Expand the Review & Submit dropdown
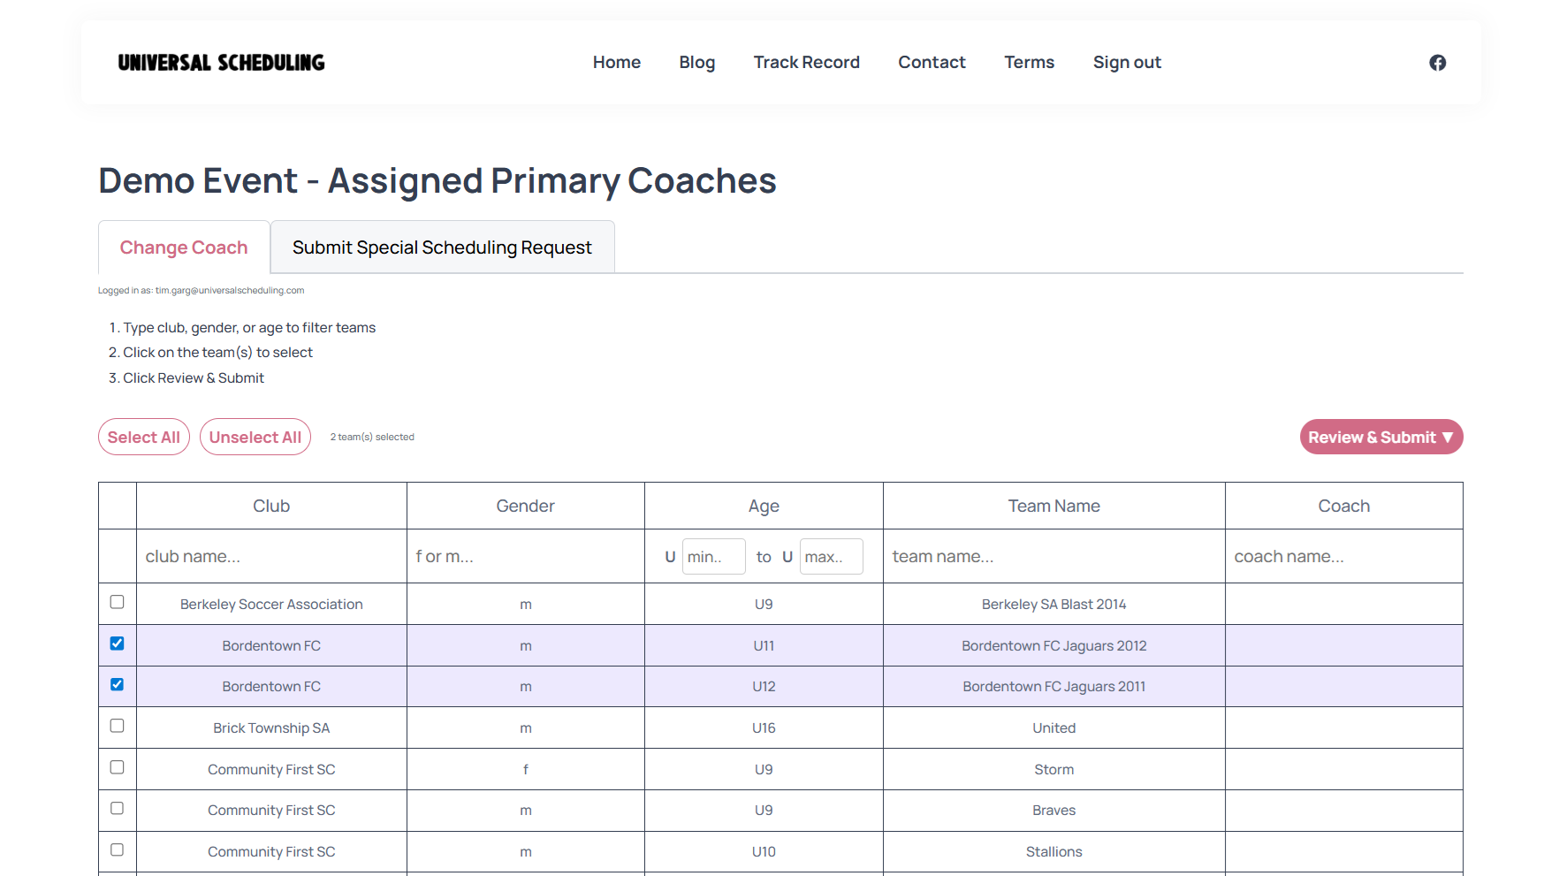1559x876 pixels. (x=1380, y=437)
